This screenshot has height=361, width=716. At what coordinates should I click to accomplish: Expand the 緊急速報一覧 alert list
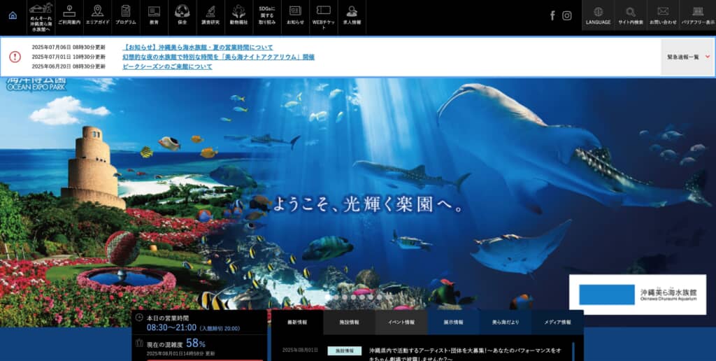(687, 57)
